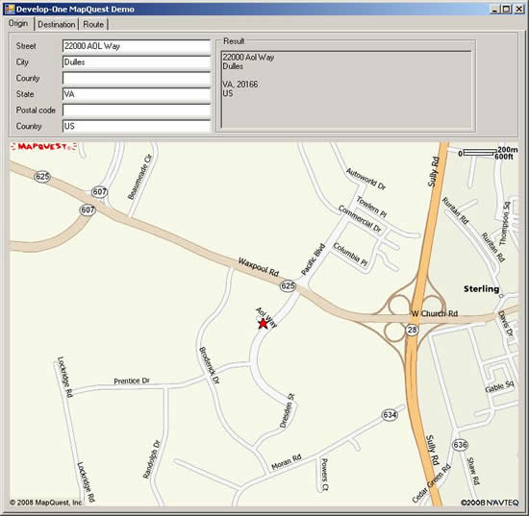The height and width of the screenshot is (516, 529).
Task: Click the Pacific Blvd label
Action: coord(313,259)
